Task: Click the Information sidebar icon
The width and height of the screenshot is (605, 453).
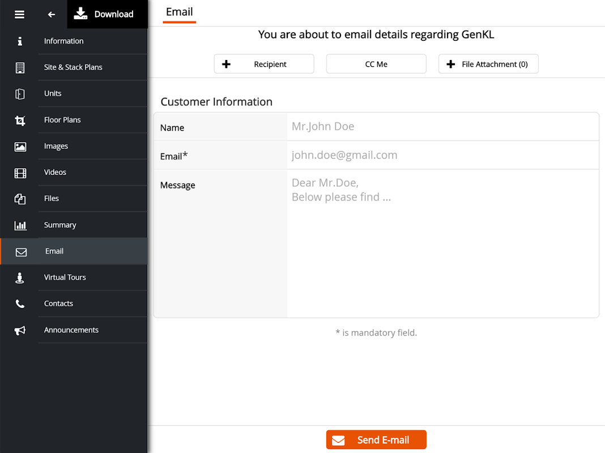Action: tap(20, 41)
